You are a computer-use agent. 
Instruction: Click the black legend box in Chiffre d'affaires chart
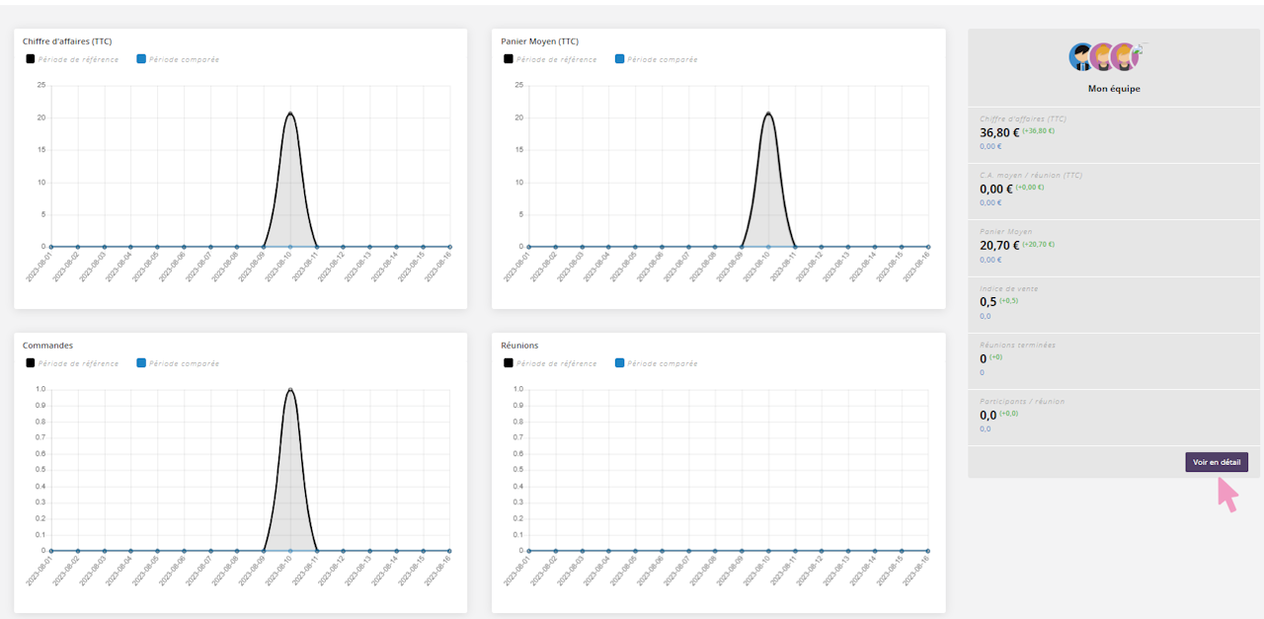(x=30, y=59)
